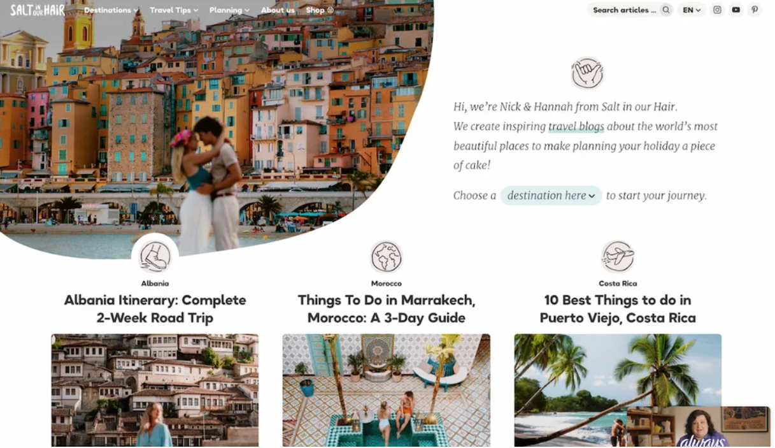Click the Salt in our Hair logo

(x=38, y=10)
